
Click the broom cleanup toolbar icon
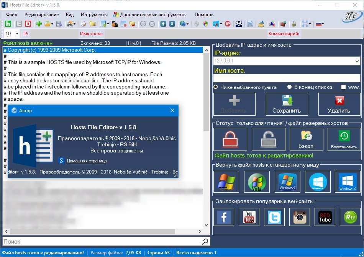261,24
